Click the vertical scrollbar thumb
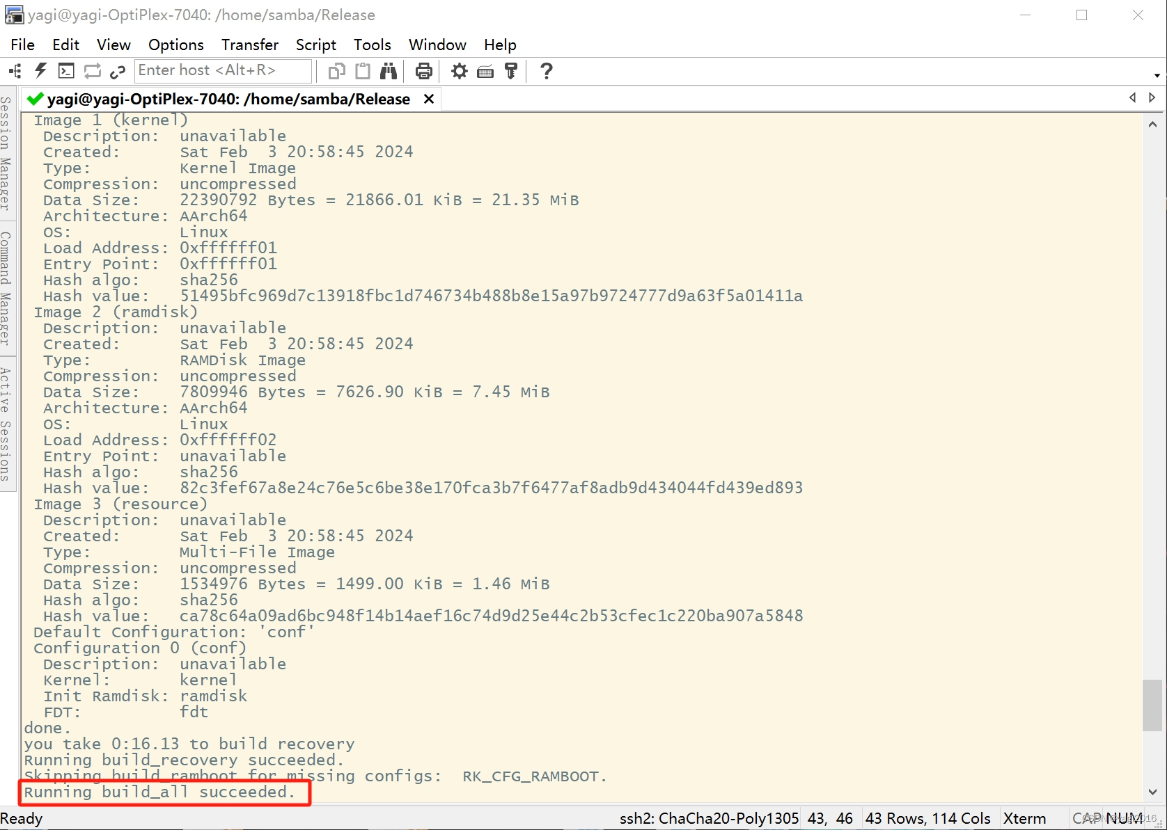The image size is (1167, 830). click(1152, 705)
